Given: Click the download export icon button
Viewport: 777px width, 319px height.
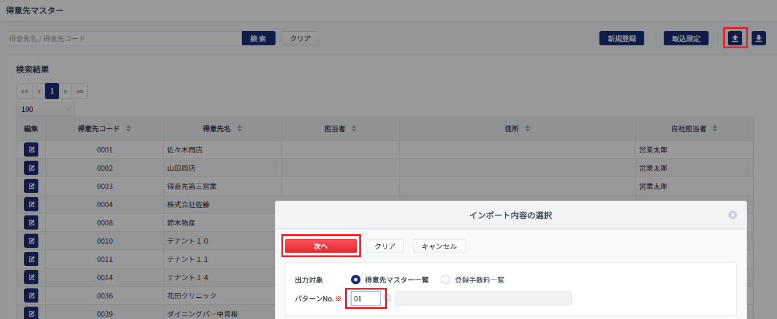Looking at the screenshot, I should tap(759, 38).
